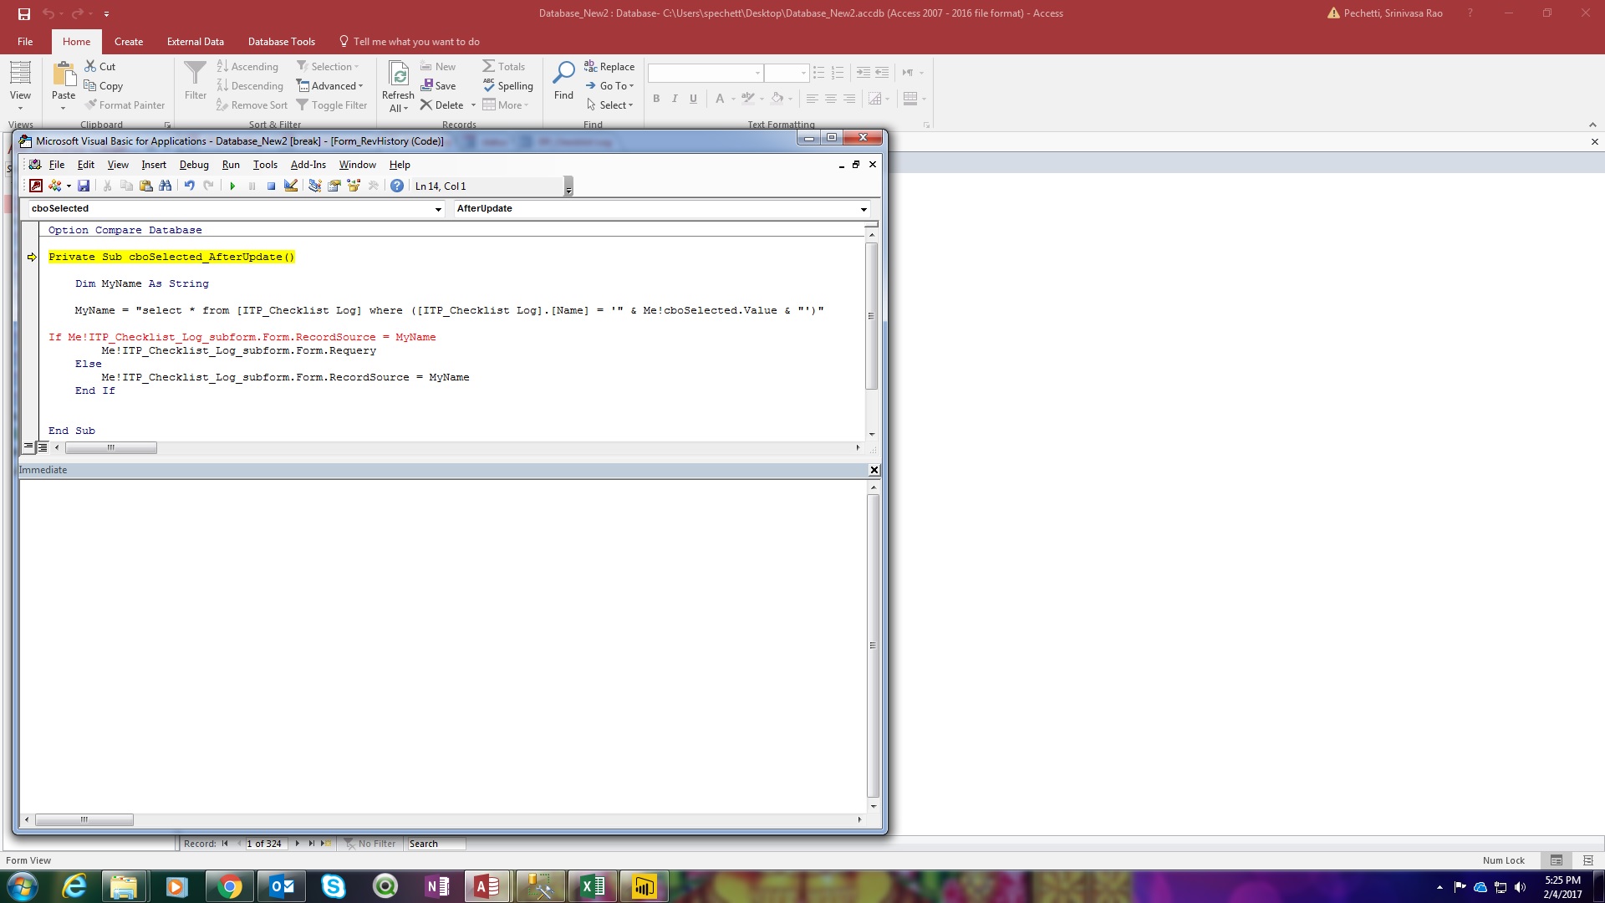Image resolution: width=1605 pixels, height=903 pixels.
Task: Open the Advanced filter dropdown in ribbon
Action: point(331,86)
